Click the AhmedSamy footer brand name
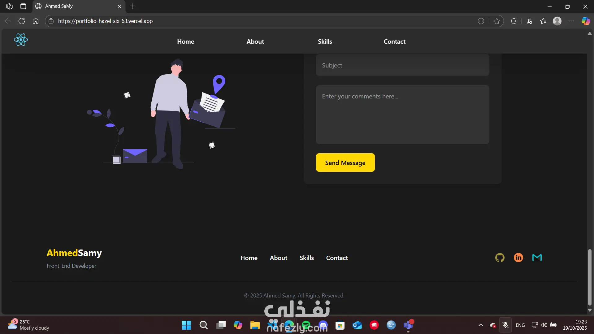 point(74,253)
